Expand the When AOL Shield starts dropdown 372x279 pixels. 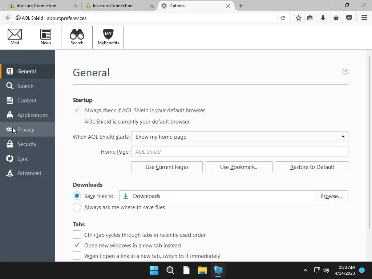point(240,137)
